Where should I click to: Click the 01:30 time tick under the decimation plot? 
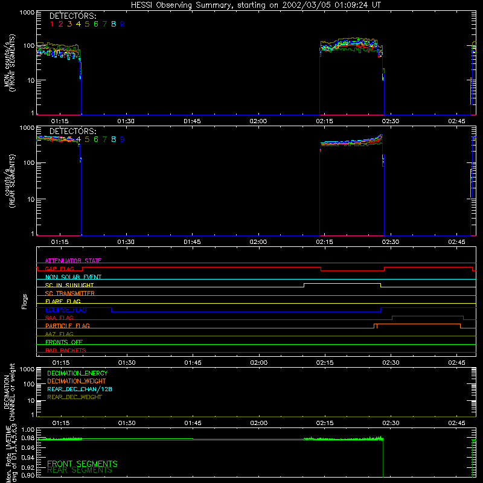pyautogui.click(x=127, y=423)
